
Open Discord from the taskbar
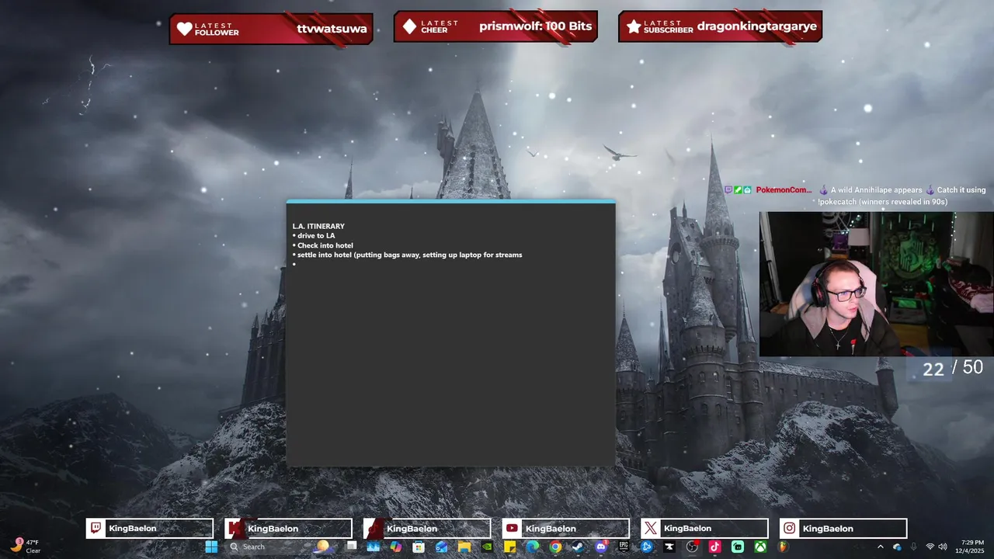pos(601,547)
